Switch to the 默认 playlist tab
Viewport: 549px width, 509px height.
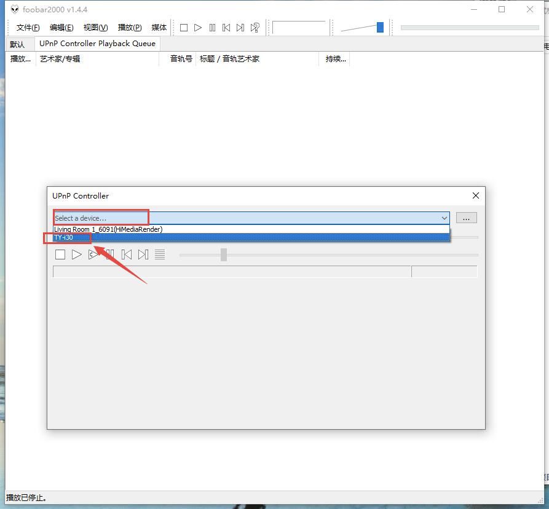(17, 44)
